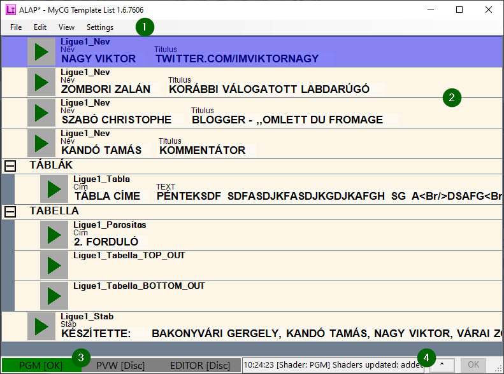Collapse the TÁBLÁK group
The height and width of the screenshot is (374, 504).
10,166
